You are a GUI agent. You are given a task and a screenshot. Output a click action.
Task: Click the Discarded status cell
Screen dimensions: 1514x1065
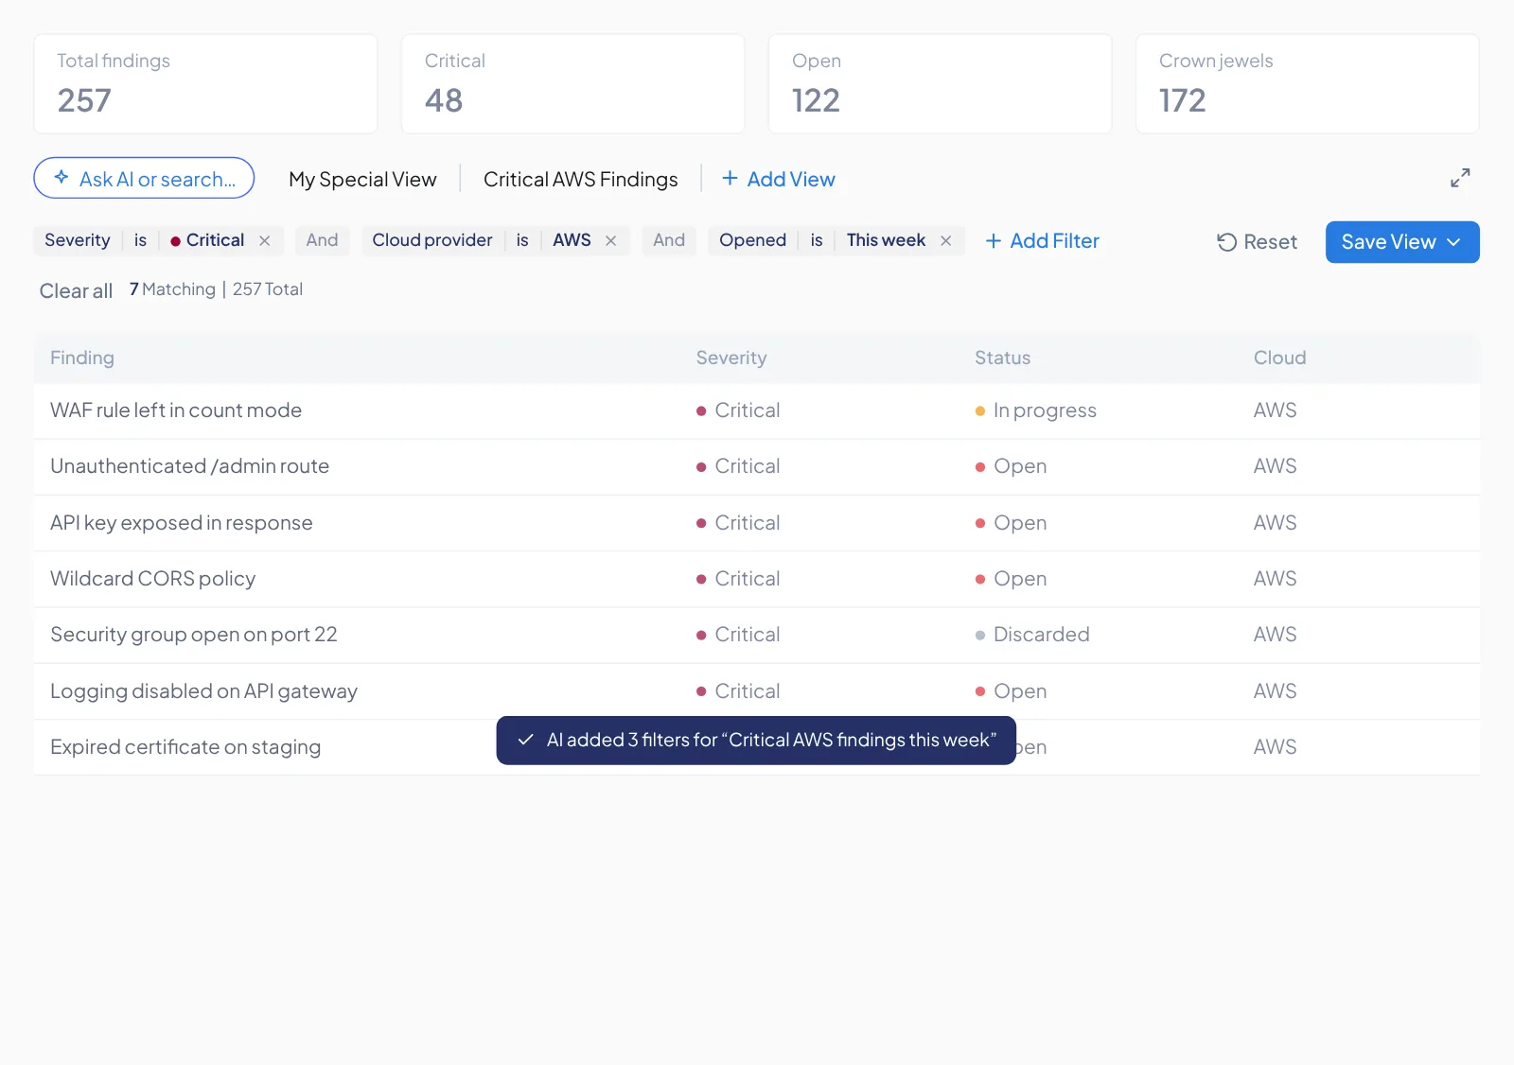click(1032, 635)
